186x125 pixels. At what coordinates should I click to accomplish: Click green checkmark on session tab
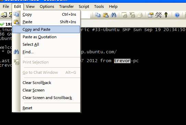click(2, 24)
